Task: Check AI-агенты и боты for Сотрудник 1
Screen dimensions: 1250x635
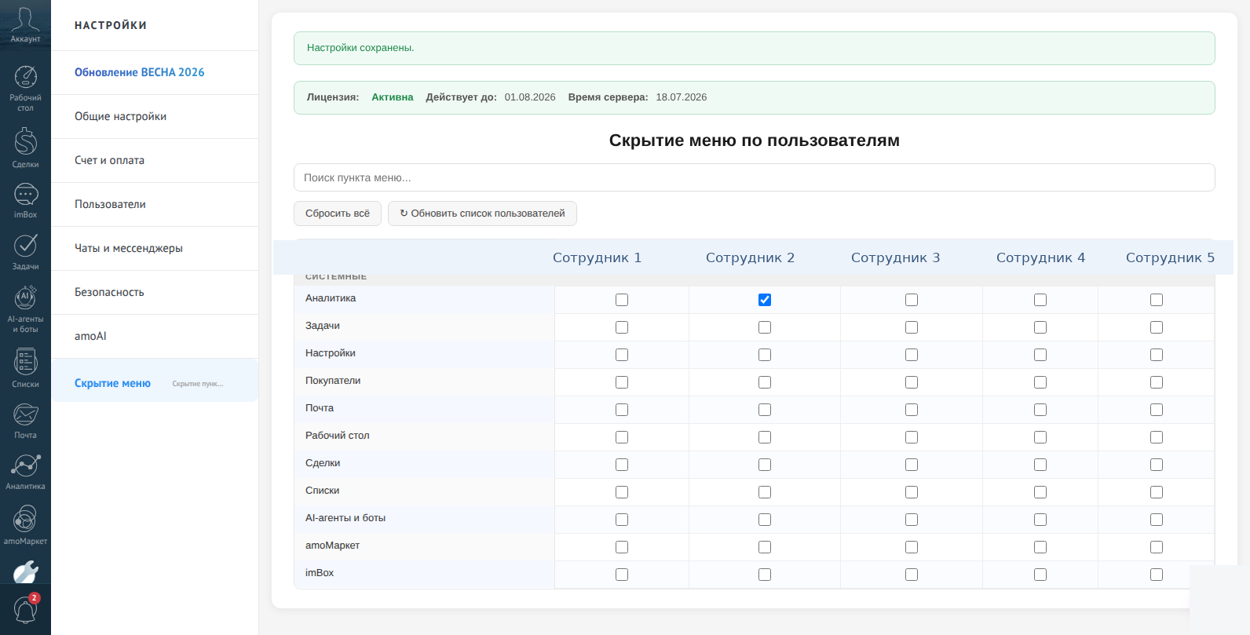Action: [x=622, y=520]
